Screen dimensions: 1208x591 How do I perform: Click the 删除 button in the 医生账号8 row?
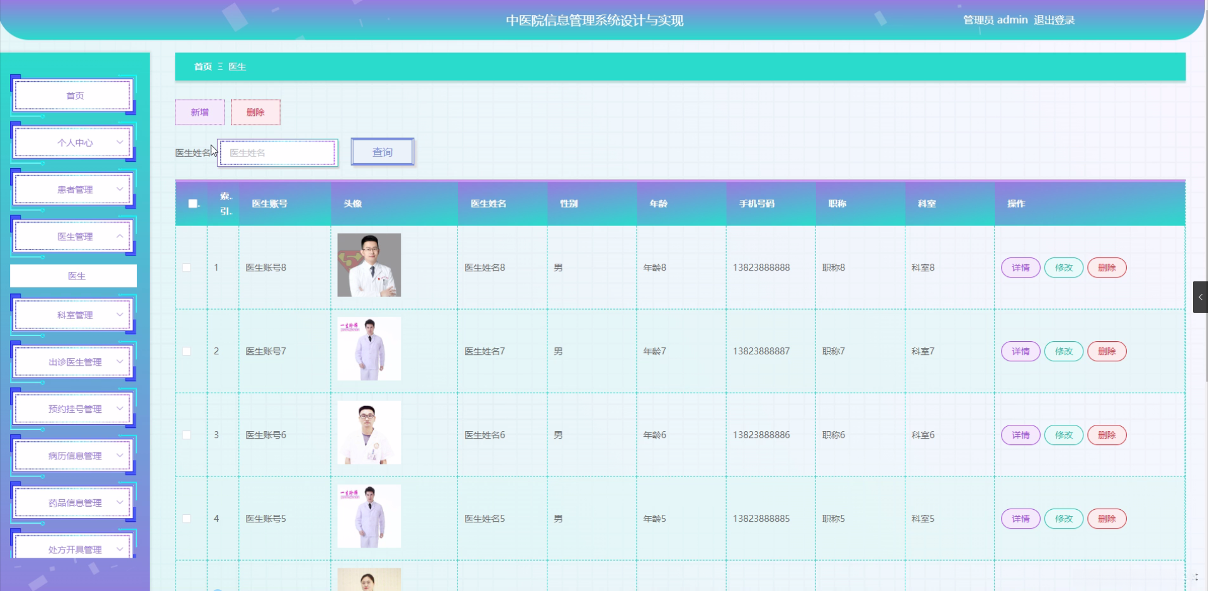1107,267
